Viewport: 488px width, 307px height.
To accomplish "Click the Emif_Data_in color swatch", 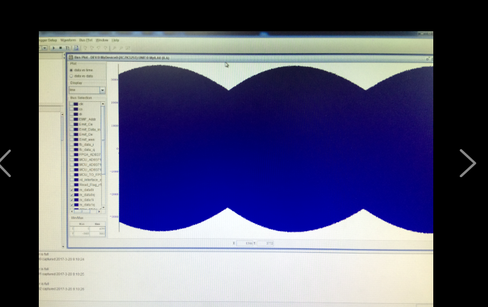I will click(x=76, y=129).
